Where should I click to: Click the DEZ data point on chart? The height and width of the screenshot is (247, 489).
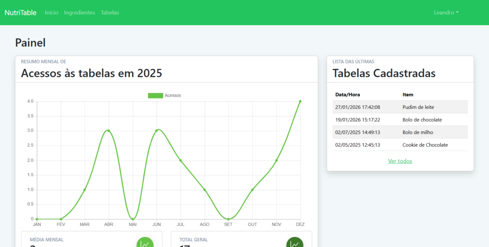point(300,101)
